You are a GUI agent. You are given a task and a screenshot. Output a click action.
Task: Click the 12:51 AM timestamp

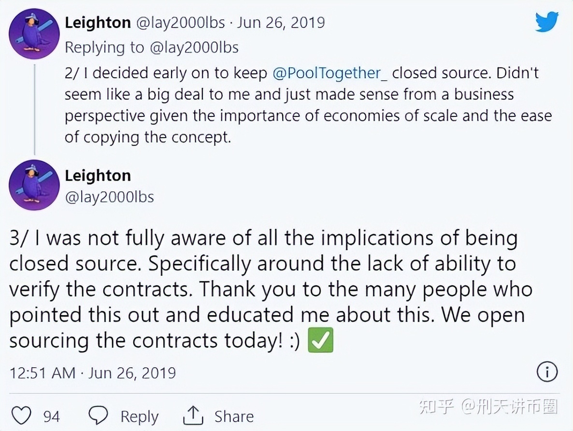(42, 373)
